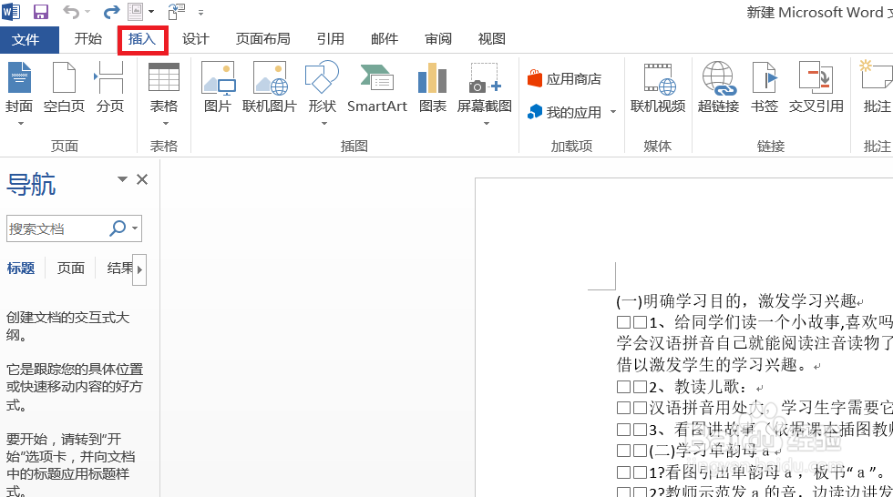Insert a 分页 page break
The image size is (893, 497).
110,87
